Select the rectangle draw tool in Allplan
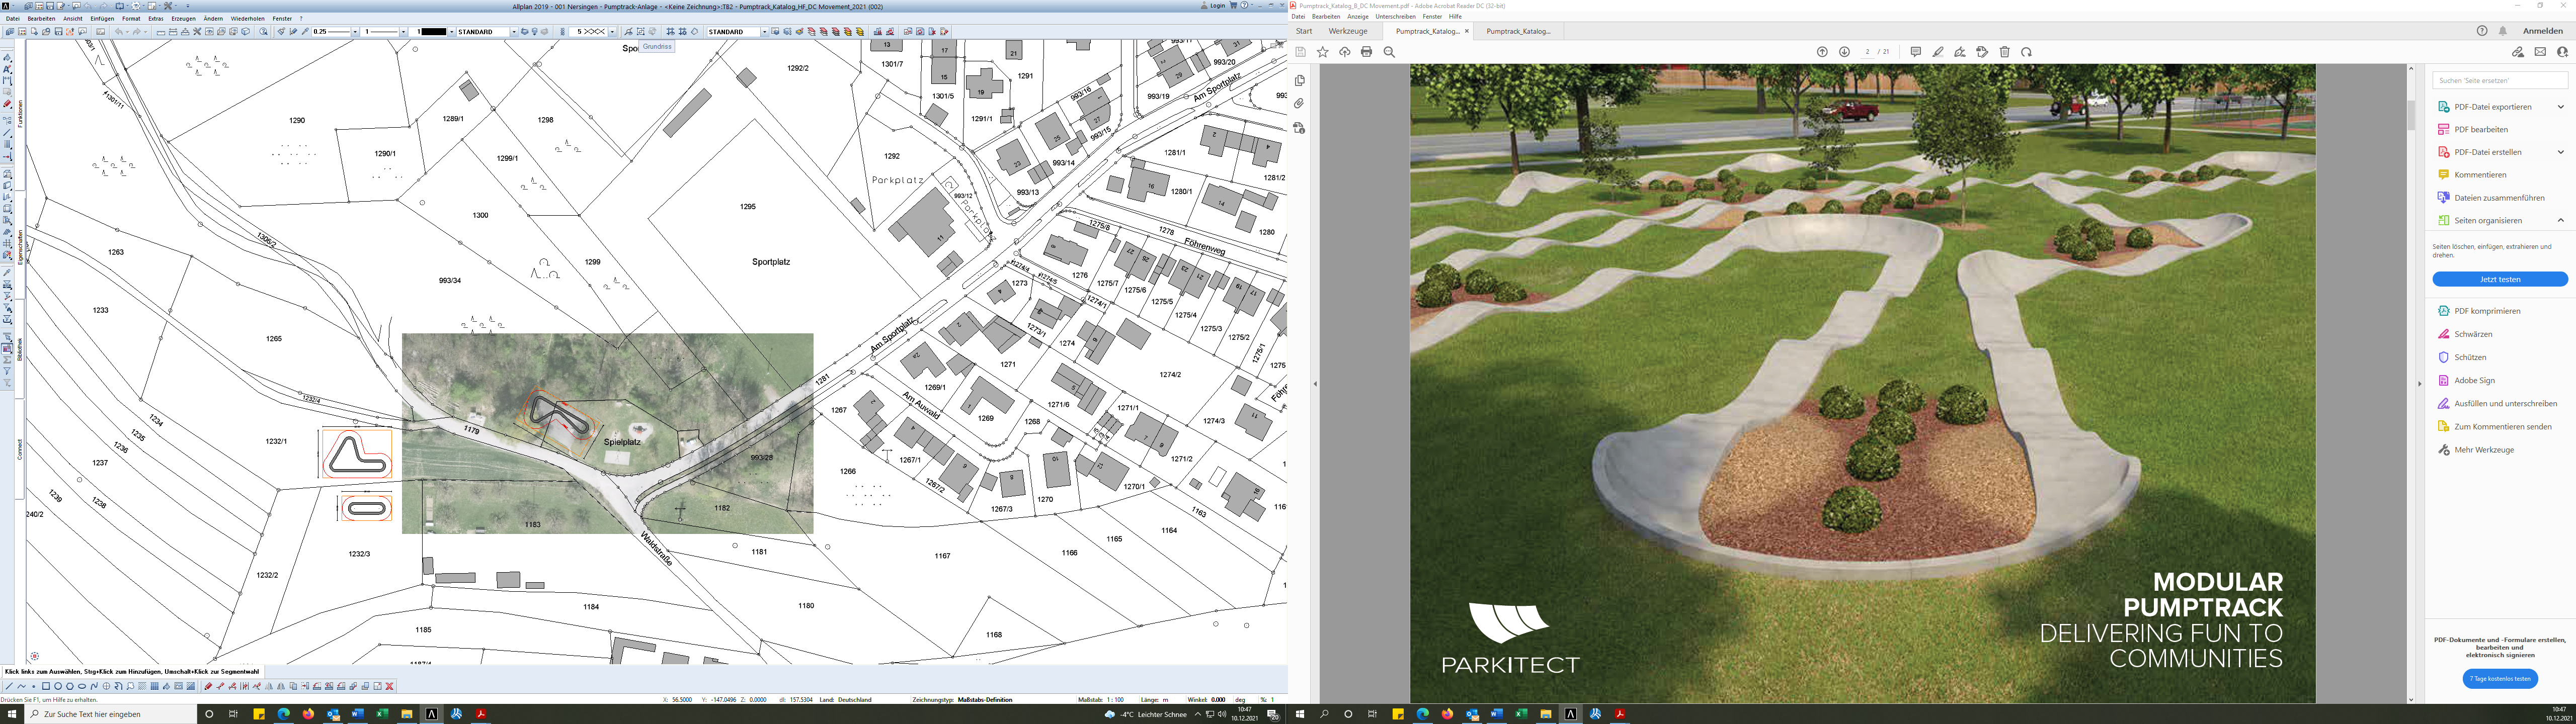This screenshot has height=724, width=2576. (46, 686)
